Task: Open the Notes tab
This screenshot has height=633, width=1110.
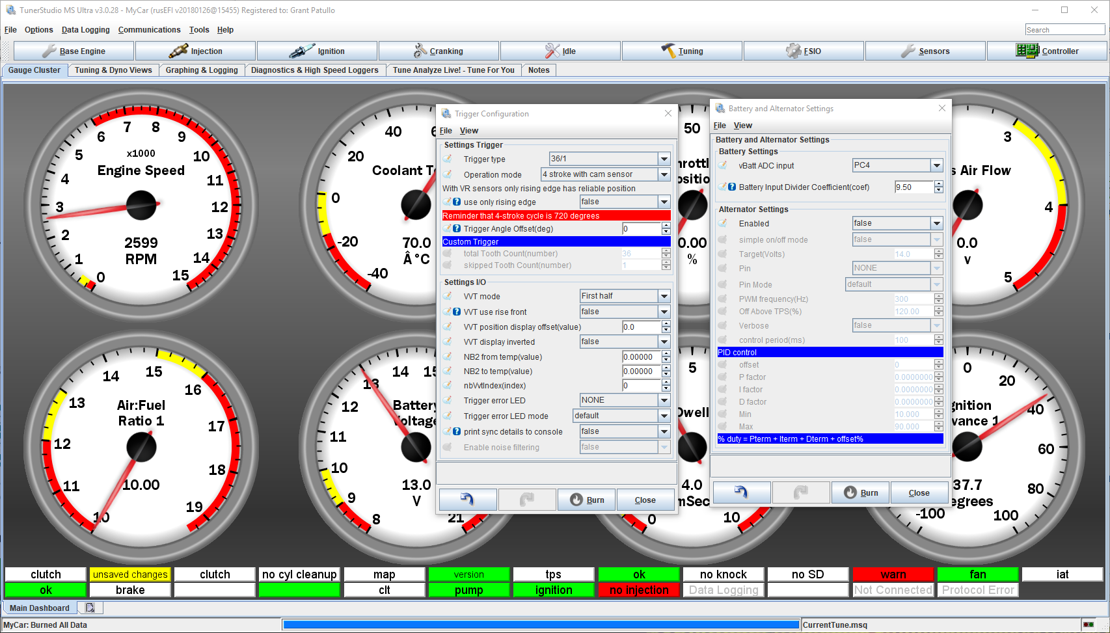Action: pos(539,70)
